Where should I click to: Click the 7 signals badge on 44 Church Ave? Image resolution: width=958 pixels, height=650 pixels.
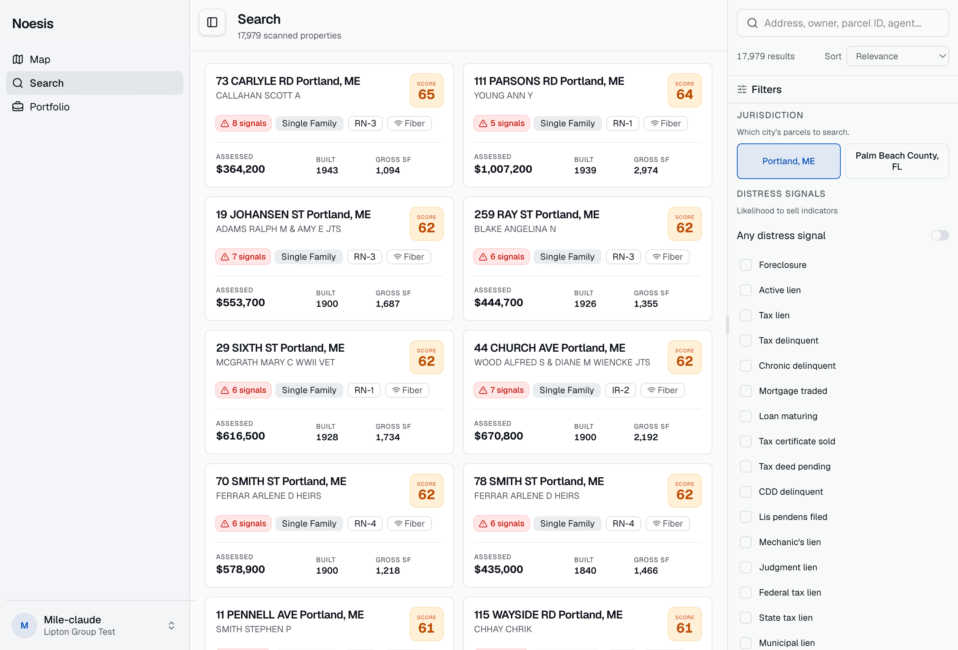point(501,390)
